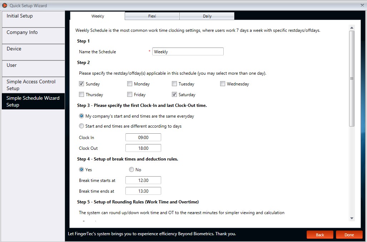The height and width of the screenshot is (242, 367).
Task: Select the Device sidebar item
Action: click(x=33, y=52)
